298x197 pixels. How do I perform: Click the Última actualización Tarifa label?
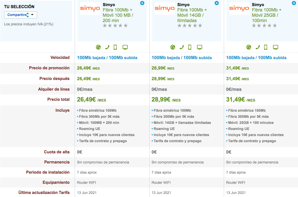pyautogui.click(x=44, y=192)
